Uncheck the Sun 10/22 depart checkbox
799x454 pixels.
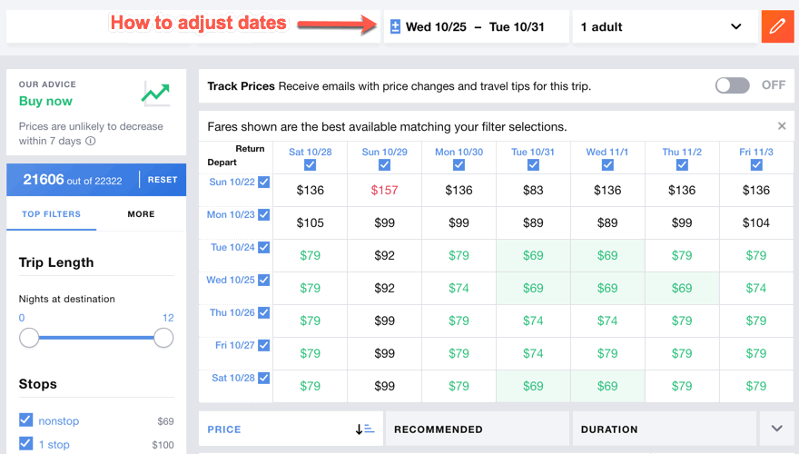click(264, 183)
